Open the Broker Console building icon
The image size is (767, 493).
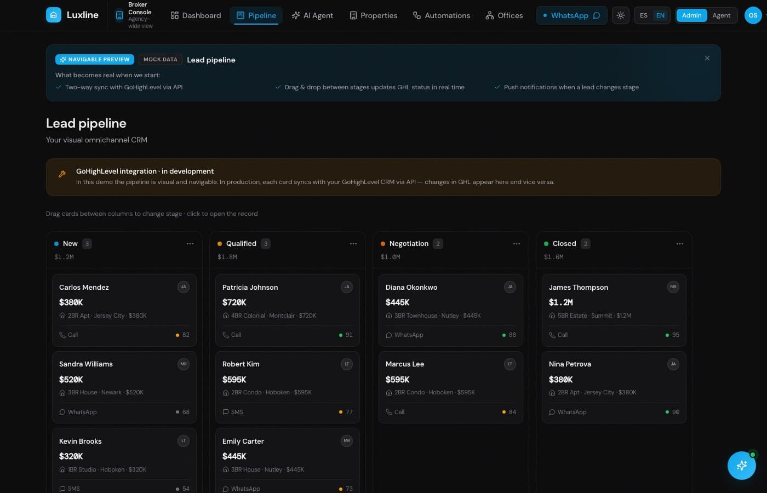click(119, 15)
